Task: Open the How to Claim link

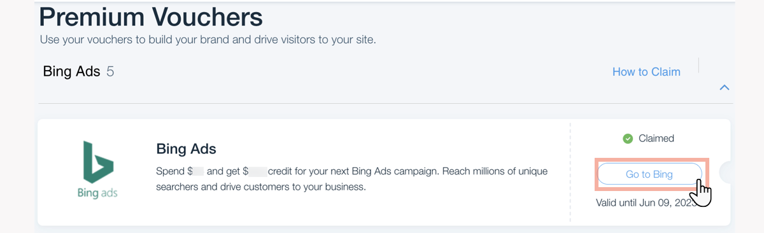Action: [646, 72]
